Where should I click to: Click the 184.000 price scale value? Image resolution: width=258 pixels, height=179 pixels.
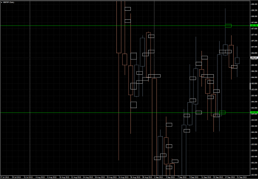(254, 138)
